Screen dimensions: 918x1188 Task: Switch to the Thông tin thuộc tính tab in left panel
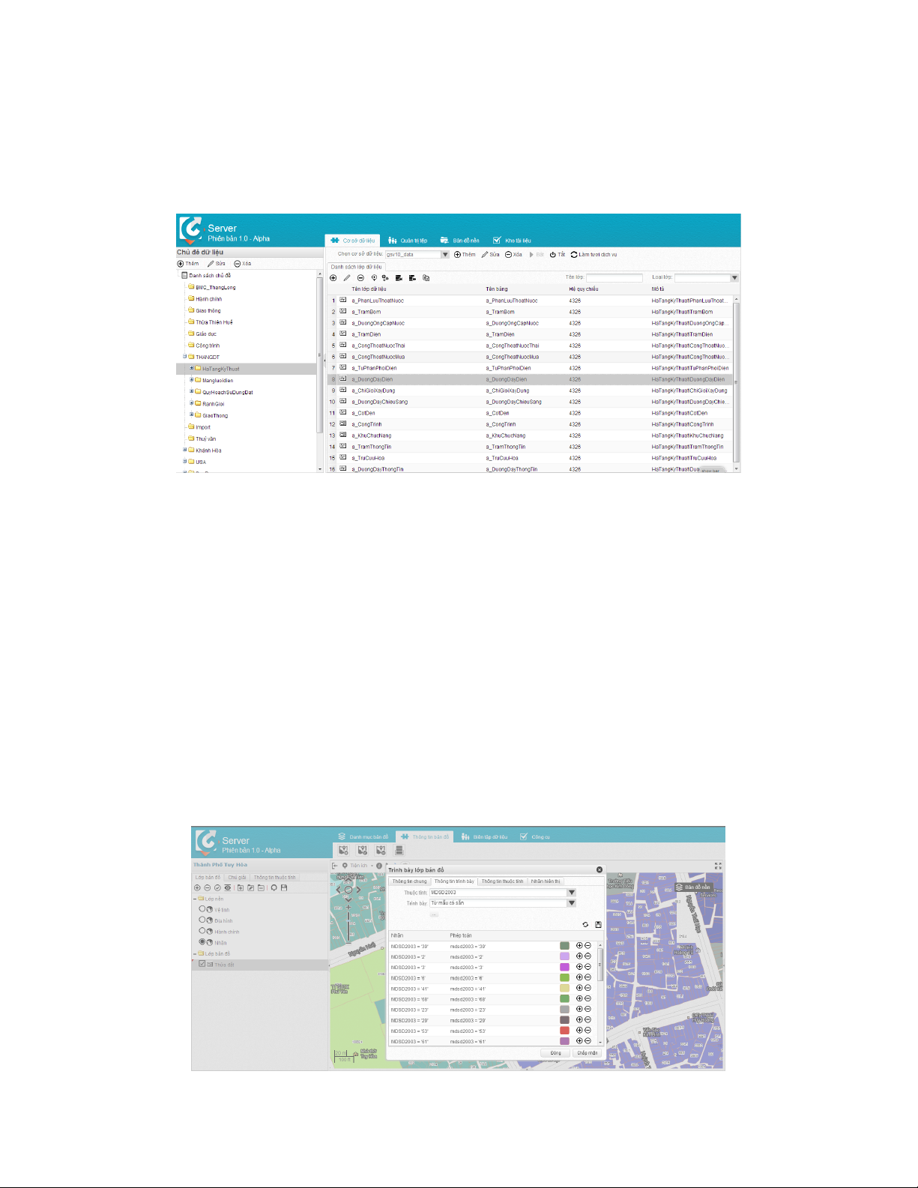tap(274, 877)
